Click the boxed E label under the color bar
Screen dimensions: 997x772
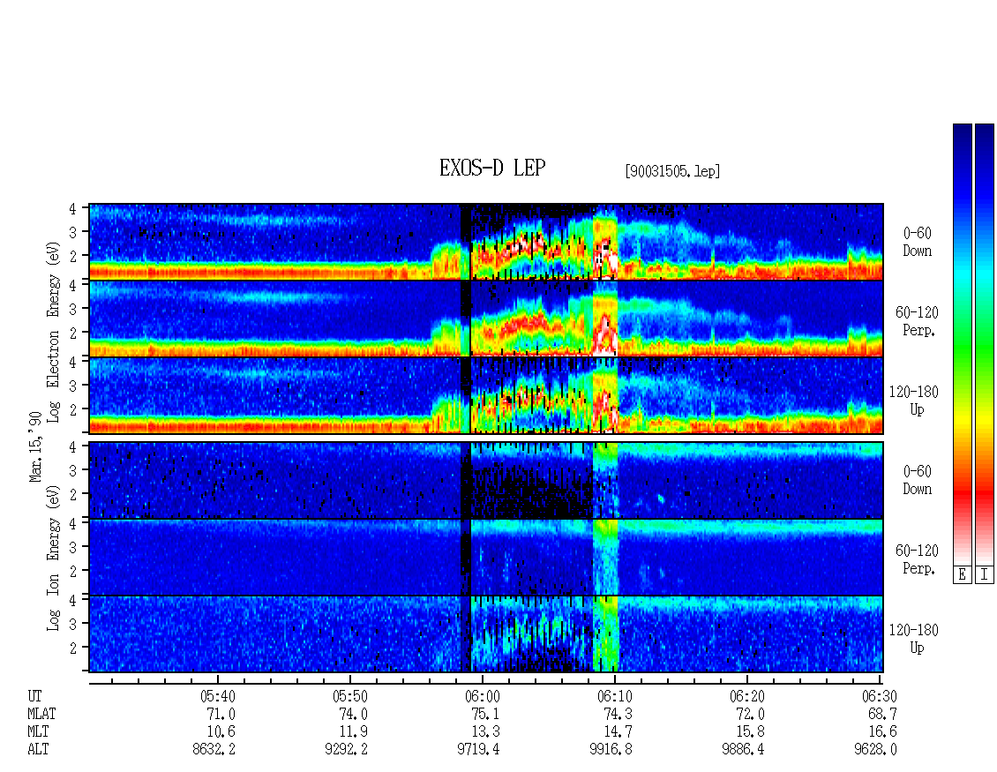tap(962, 575)
